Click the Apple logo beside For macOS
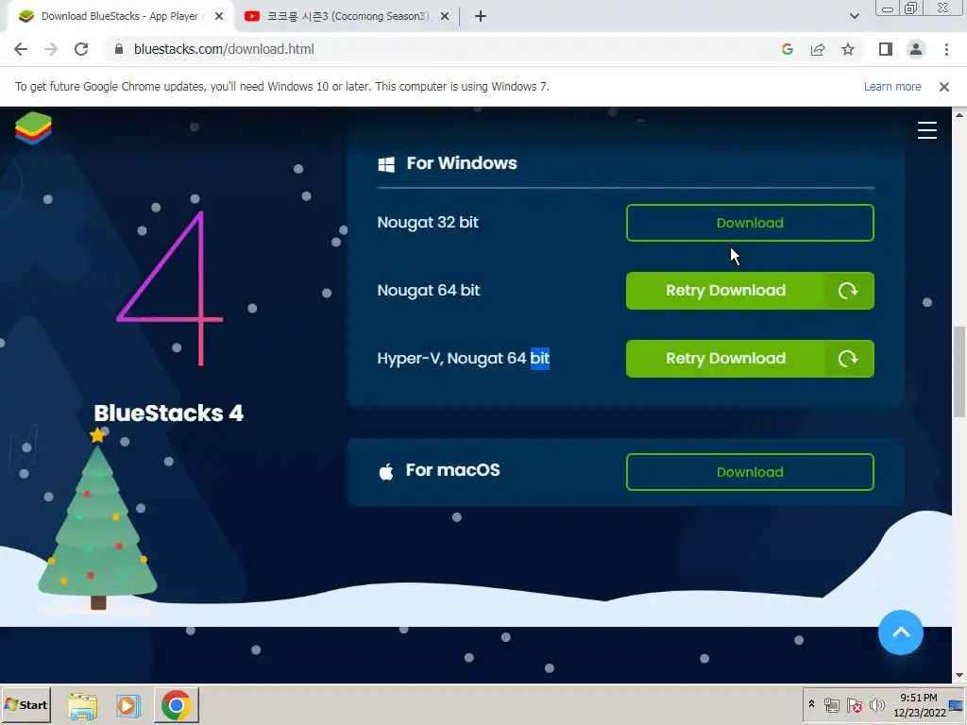 386,472
